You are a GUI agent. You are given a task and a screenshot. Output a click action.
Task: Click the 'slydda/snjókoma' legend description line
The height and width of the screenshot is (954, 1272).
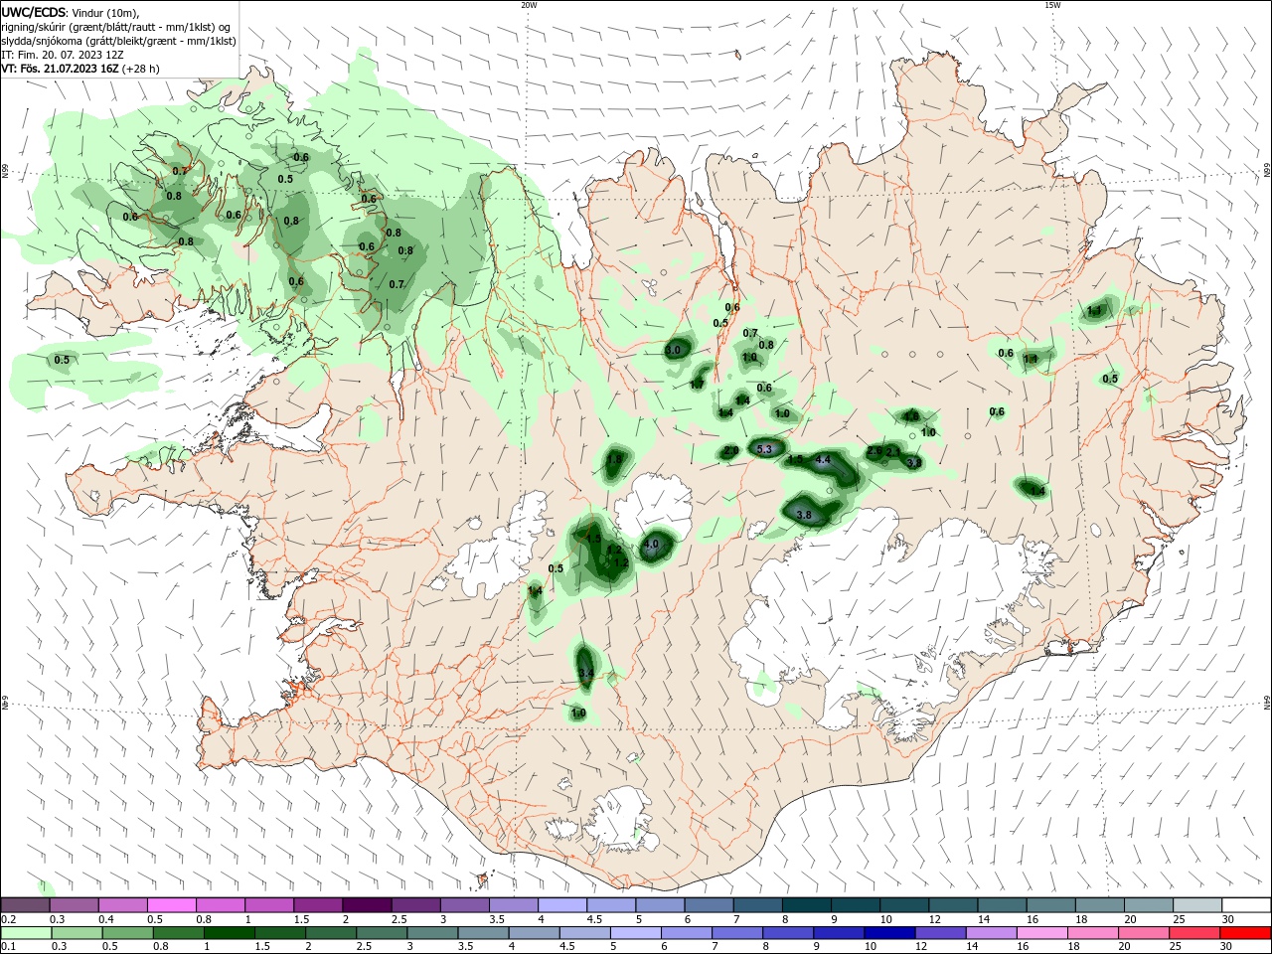[x=118, y=41]
